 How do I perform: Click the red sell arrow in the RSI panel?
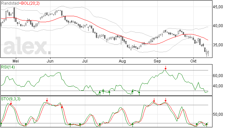tap(166, 68)
